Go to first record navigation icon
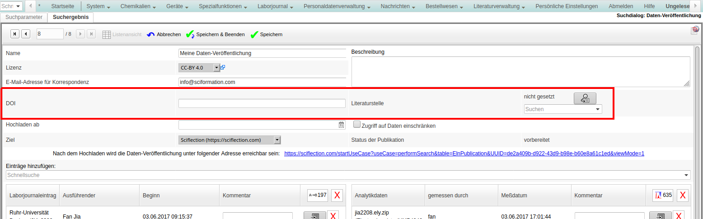Image resolution: width=703 pixels, height=219 pixels. click(x=14, y=34)
